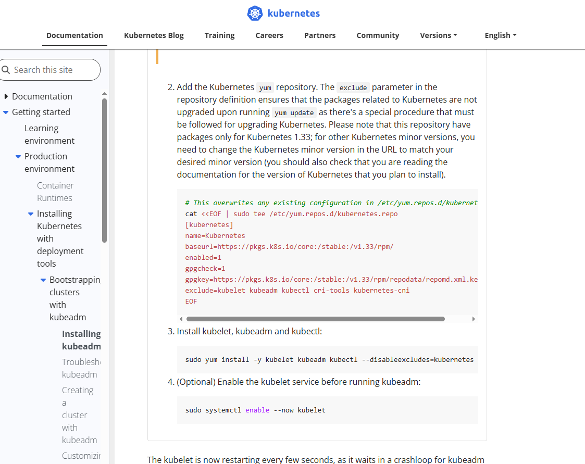The width and height of the screenshot is (585, 464).
Task: Click the enabled=1 line
Action: (x=203, y=257)
